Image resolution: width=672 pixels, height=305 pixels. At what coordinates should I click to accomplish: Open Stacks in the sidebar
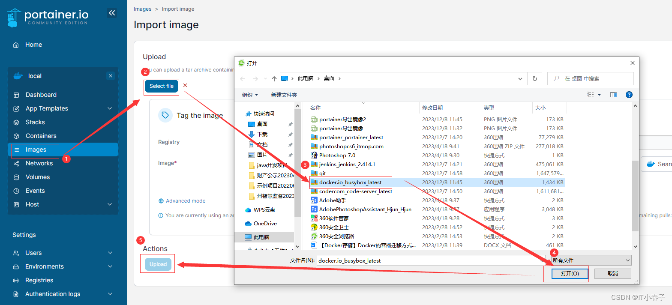click(x=35, y=122)
